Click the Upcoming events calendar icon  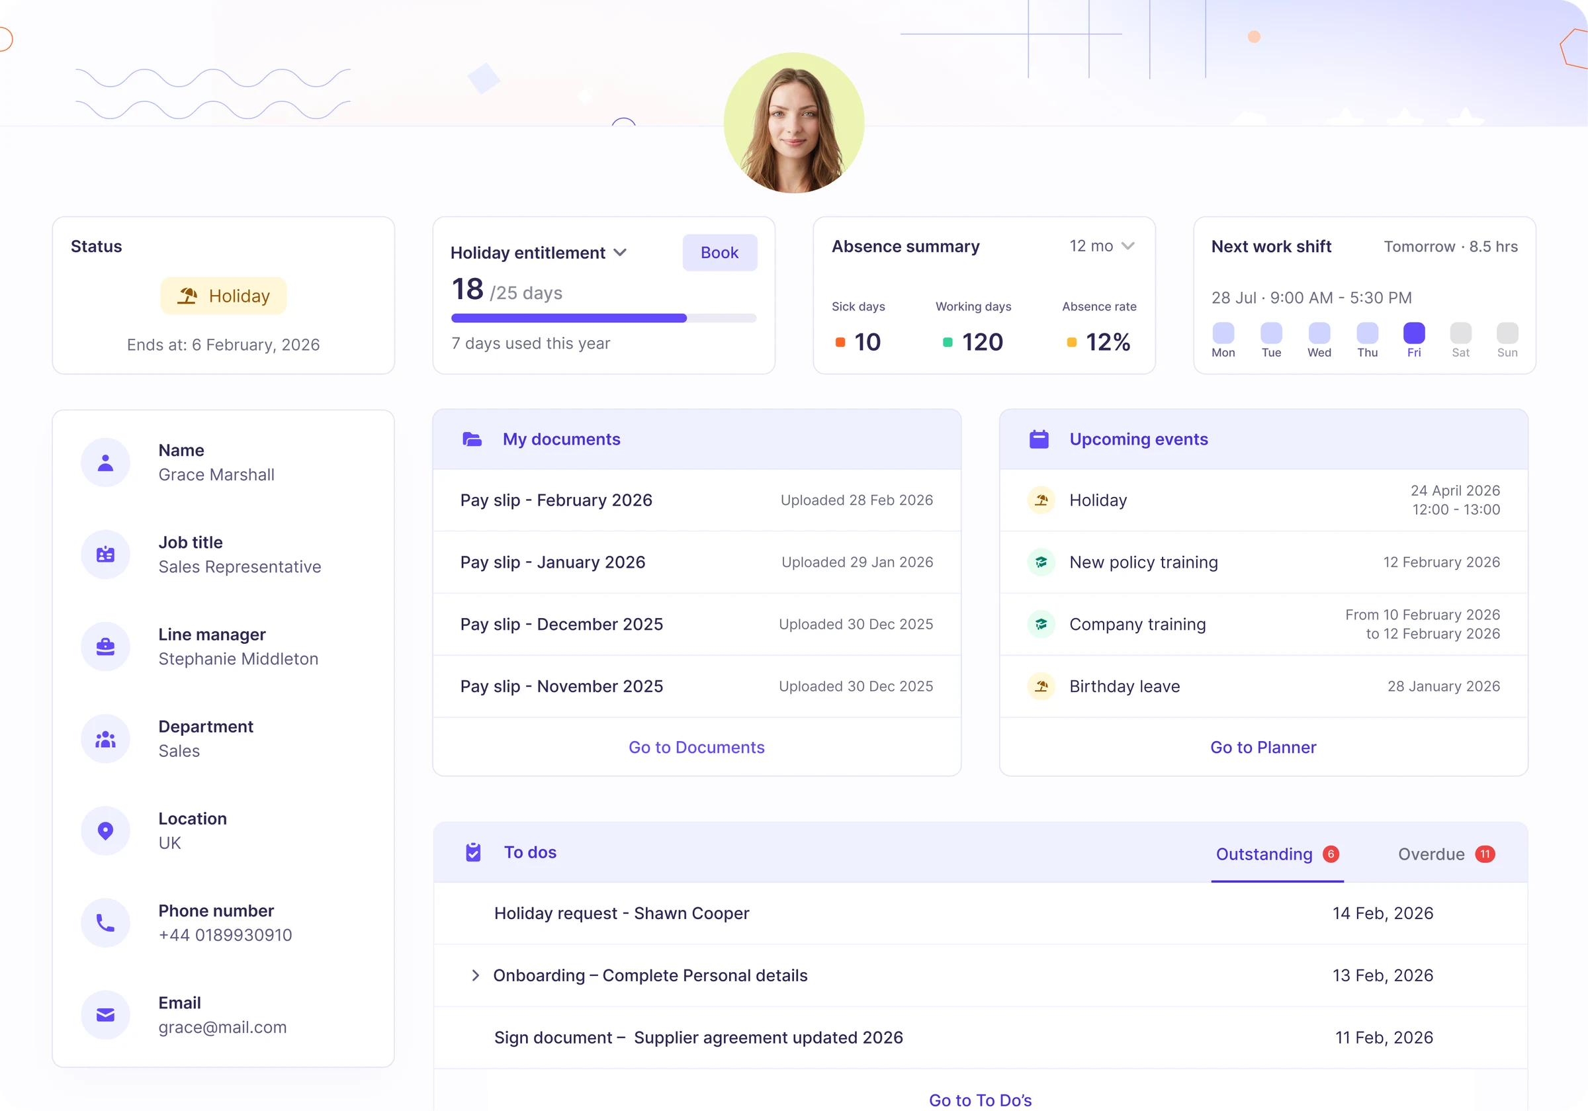pyautogui.click(x=1039, y=439)
